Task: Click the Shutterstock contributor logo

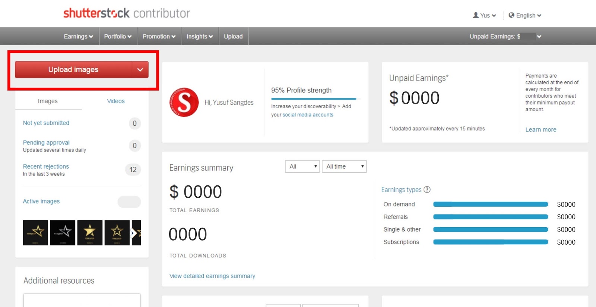Action: coord(127,13)
